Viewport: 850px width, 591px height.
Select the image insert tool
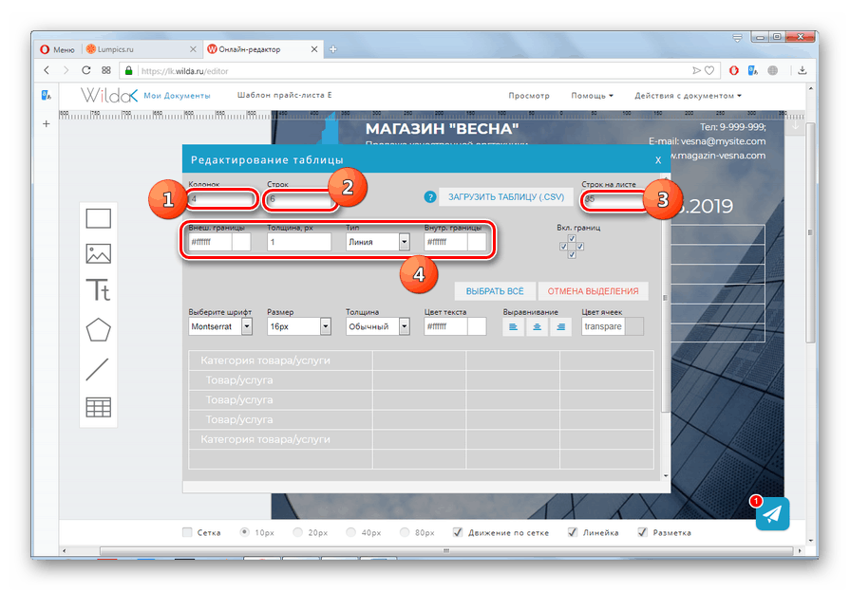coord(98,253)
